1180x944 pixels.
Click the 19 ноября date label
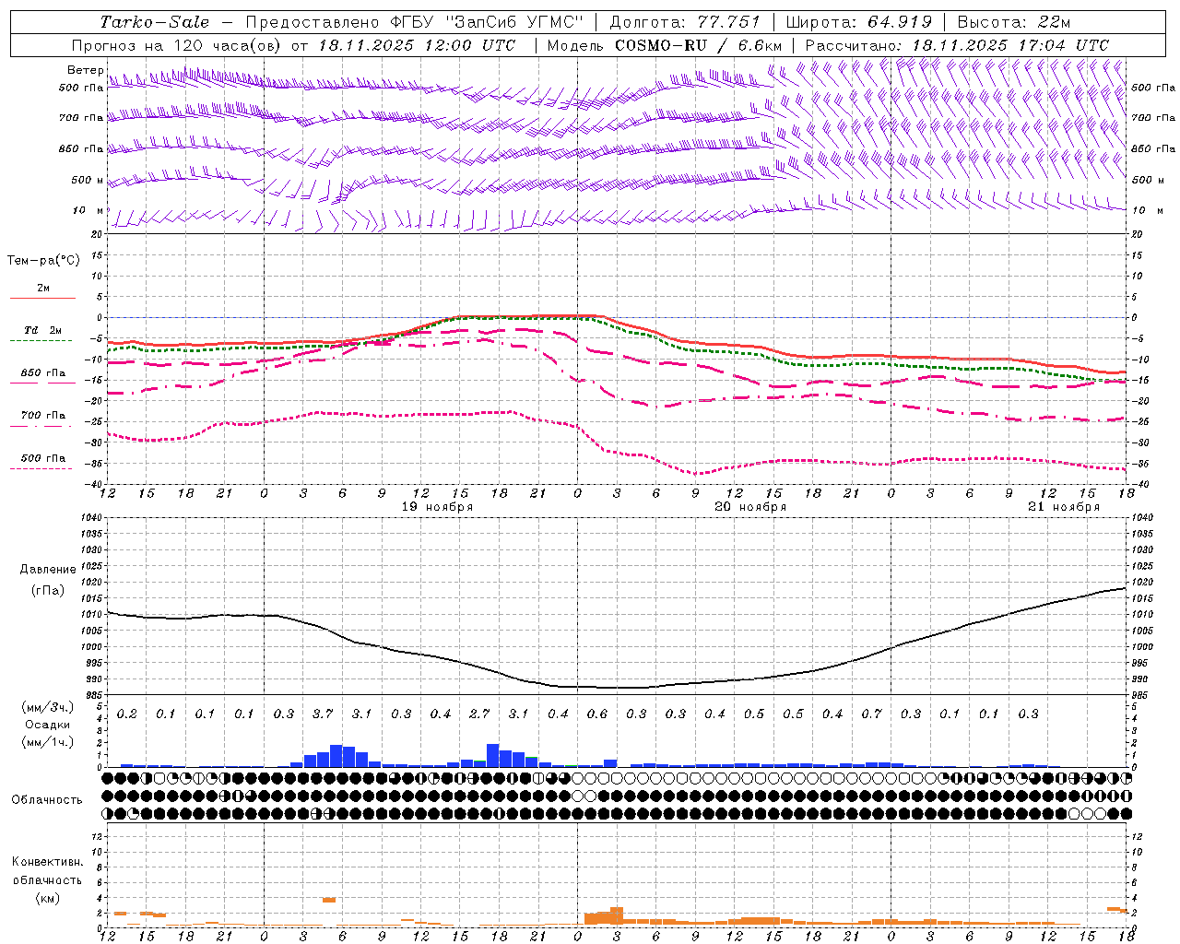[437, 507]
